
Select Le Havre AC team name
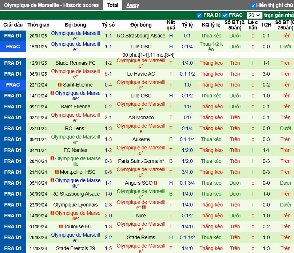tap(141, 74)
